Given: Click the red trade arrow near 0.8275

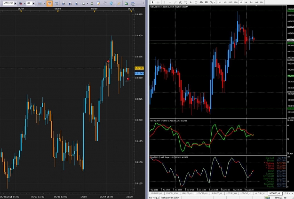Looking at the screenshot, I should tap(108, 61).
